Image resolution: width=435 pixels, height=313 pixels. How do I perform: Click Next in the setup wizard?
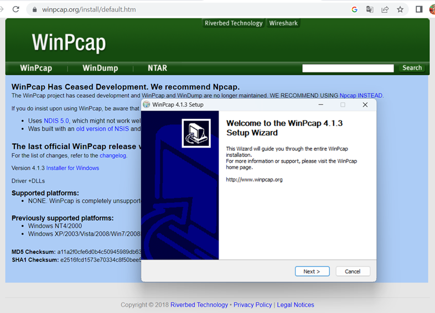(x=312, y=272)
